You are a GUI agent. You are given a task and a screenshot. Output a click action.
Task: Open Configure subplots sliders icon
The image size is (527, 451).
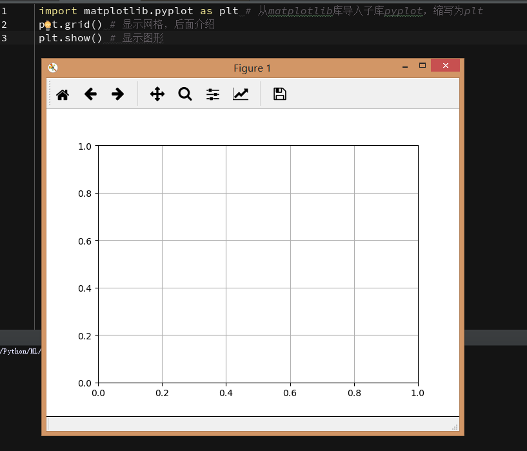(213, 94)
